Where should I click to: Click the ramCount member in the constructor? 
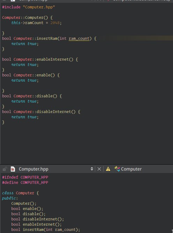(x=34, y=23)
